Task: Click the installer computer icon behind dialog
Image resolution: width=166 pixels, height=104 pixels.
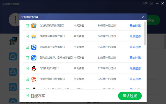Action: [13, 41]
